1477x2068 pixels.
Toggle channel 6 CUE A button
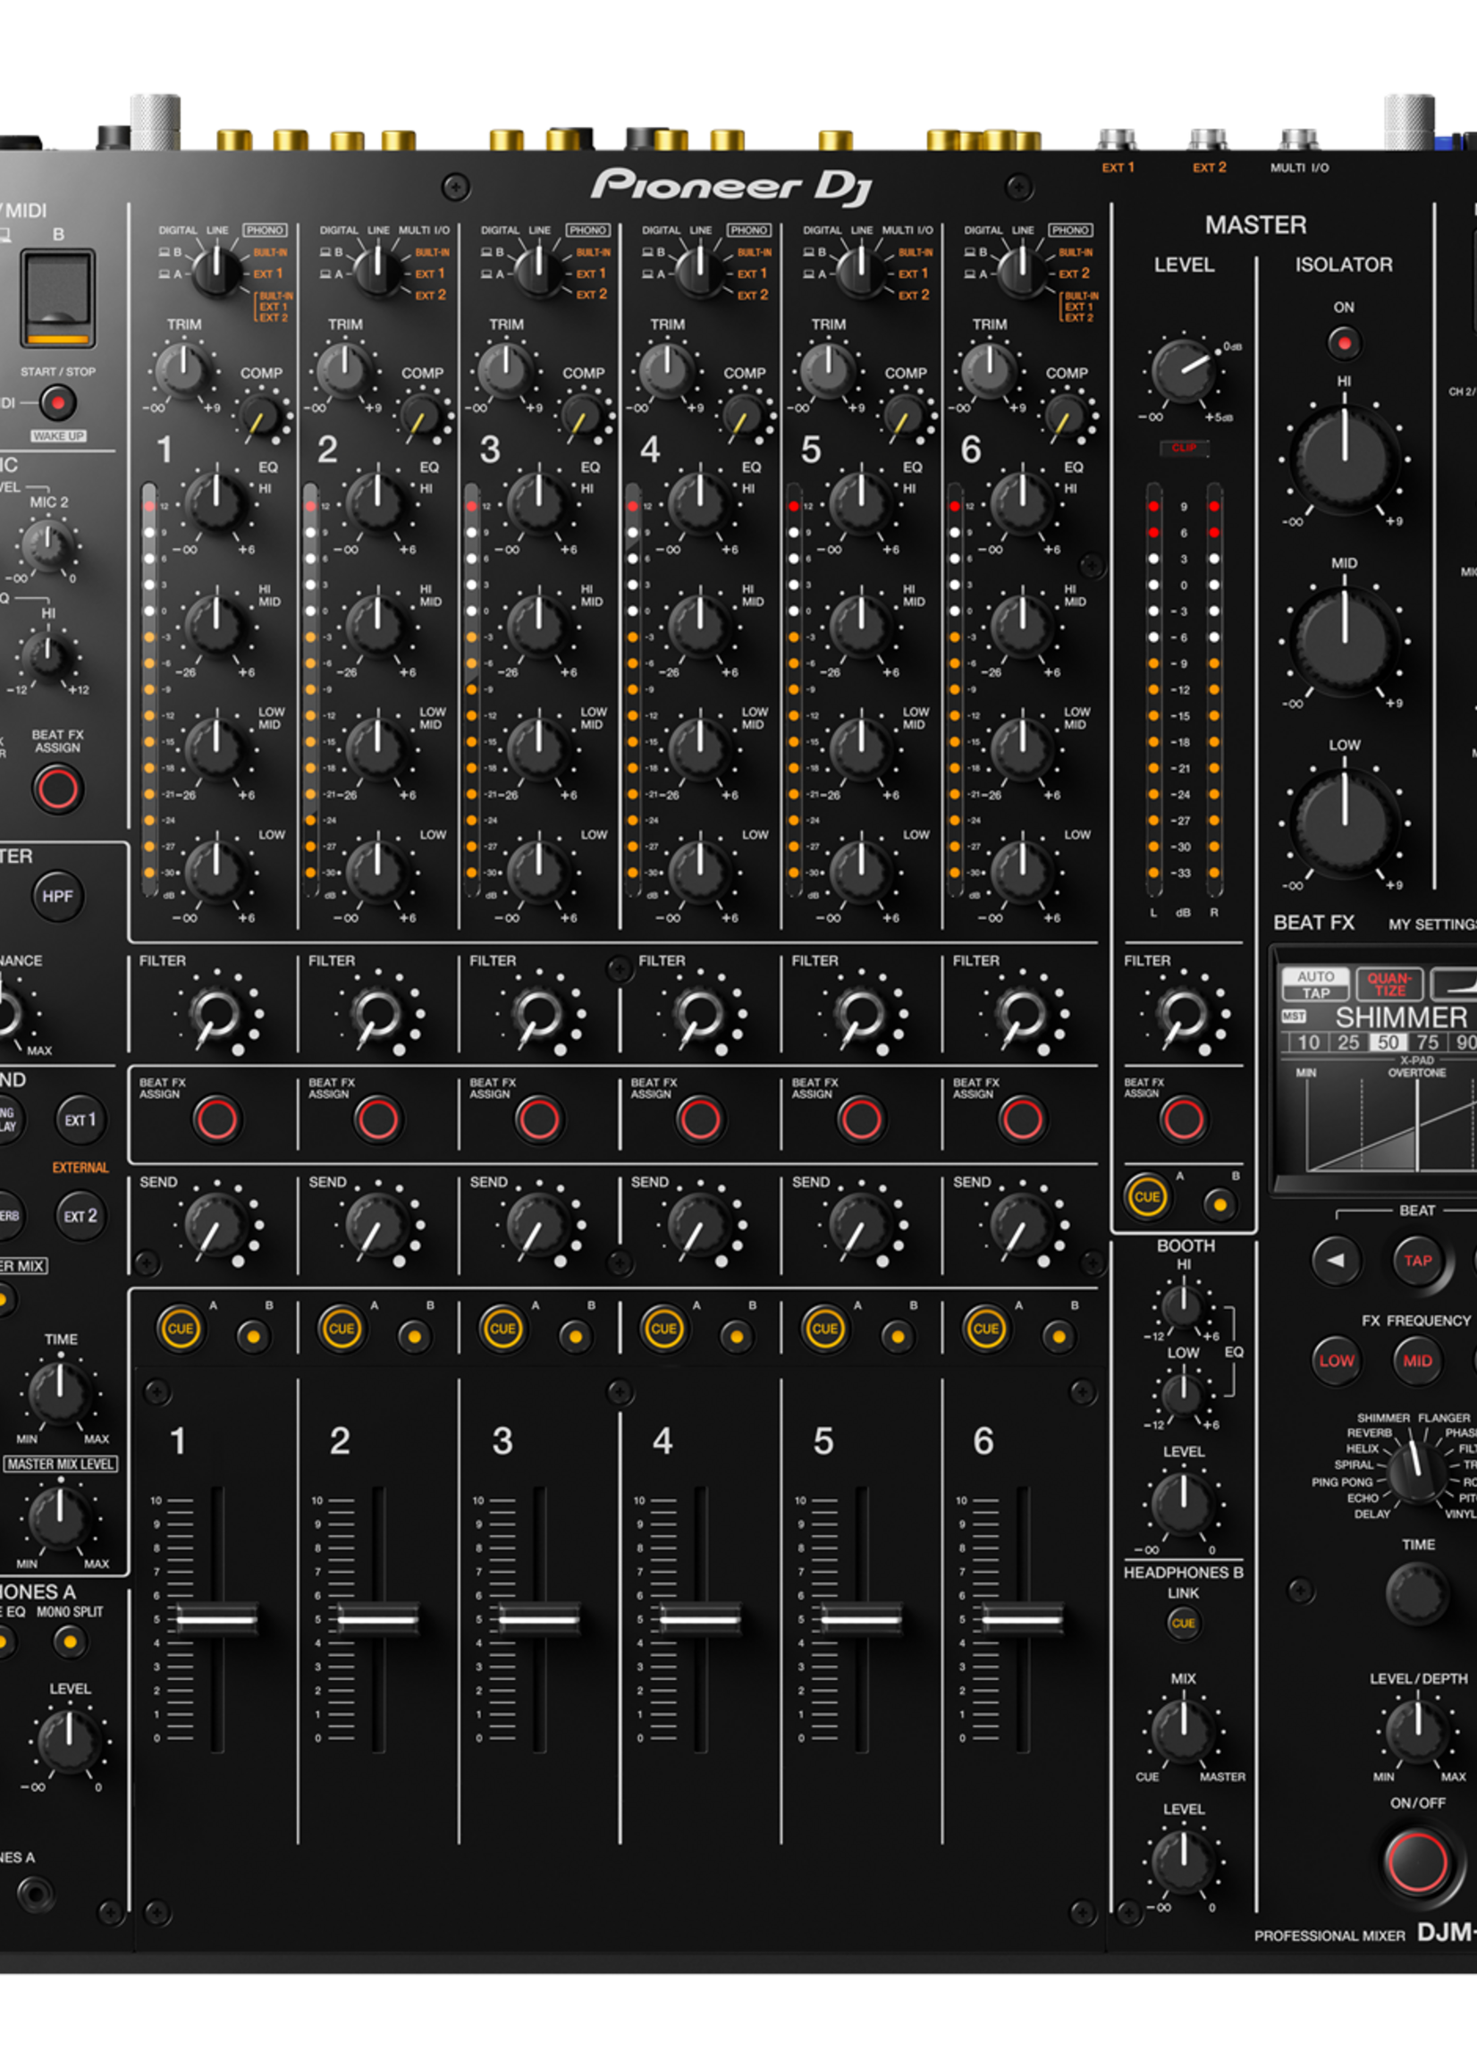[x=985, y=1329]
